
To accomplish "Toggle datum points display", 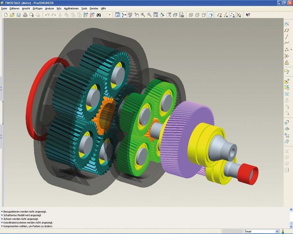I will tap(232, 15).
